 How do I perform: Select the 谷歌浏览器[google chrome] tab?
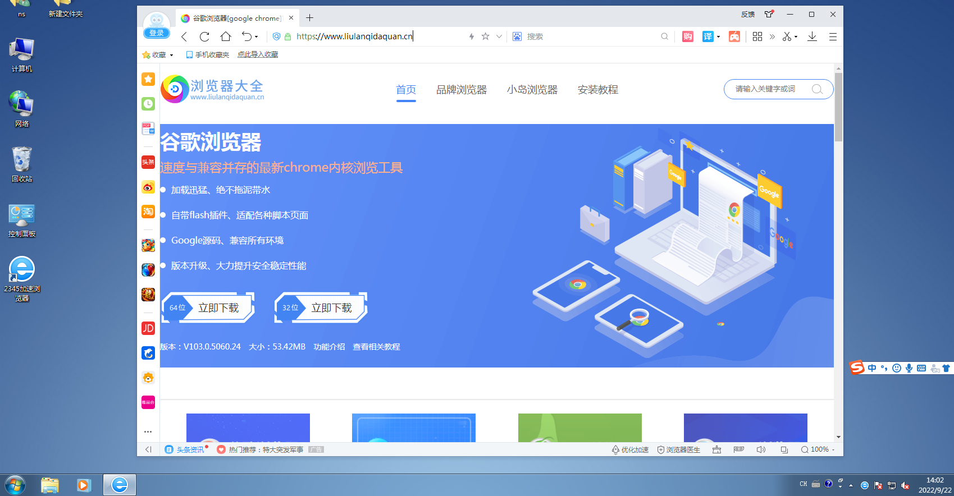pyautogui.click(x=236, y=18)
